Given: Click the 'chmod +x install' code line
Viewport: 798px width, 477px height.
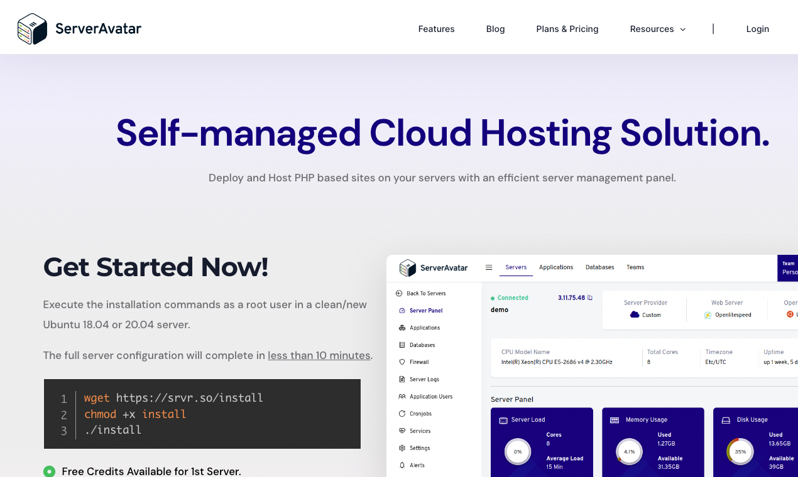Looking at the screenshot, I should 135,414.
